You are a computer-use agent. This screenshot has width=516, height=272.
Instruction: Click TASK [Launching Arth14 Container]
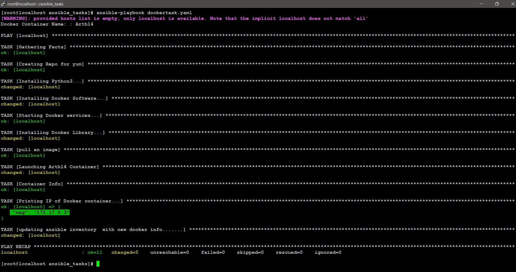(50, 167)
